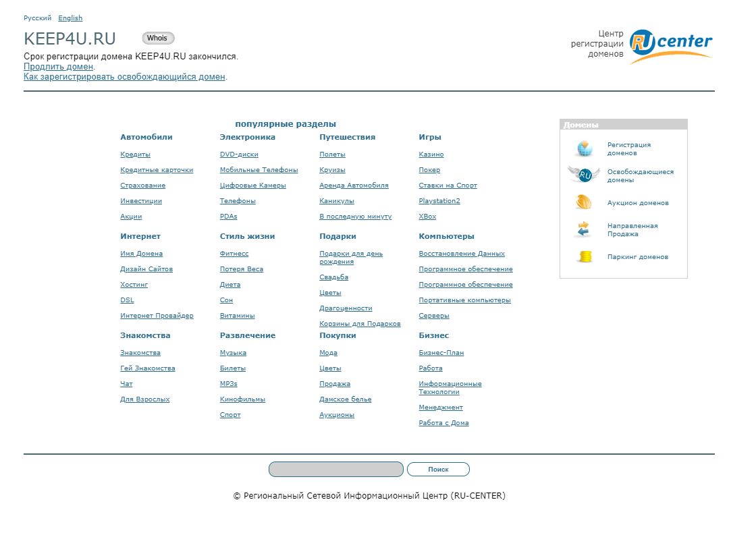
Task: Open the Витамины link
Action: [x=237, y=316]
